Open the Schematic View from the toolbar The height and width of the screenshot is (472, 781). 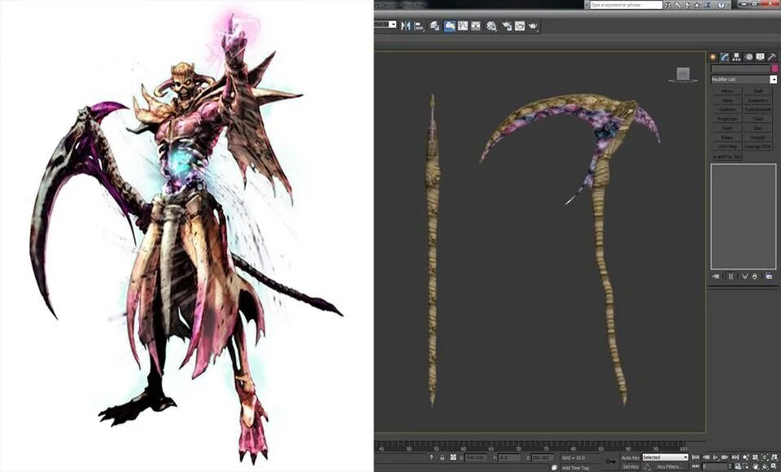point(476,26)
